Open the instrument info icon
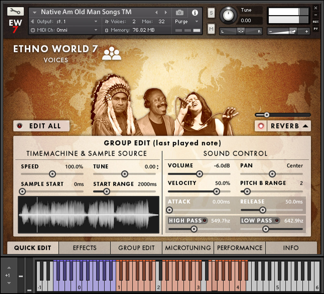Screen dimensions: 324x294 [x=195, y=13]
